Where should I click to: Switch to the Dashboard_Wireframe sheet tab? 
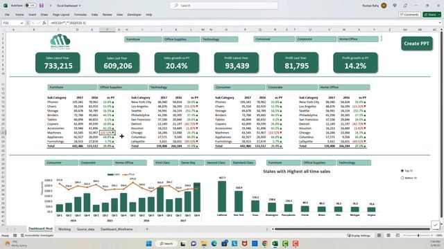tap(117, 229)
